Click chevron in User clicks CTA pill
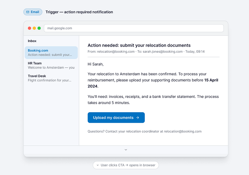Screen dimensions: 249x175 pyautogui.click(x=98, y=165)
